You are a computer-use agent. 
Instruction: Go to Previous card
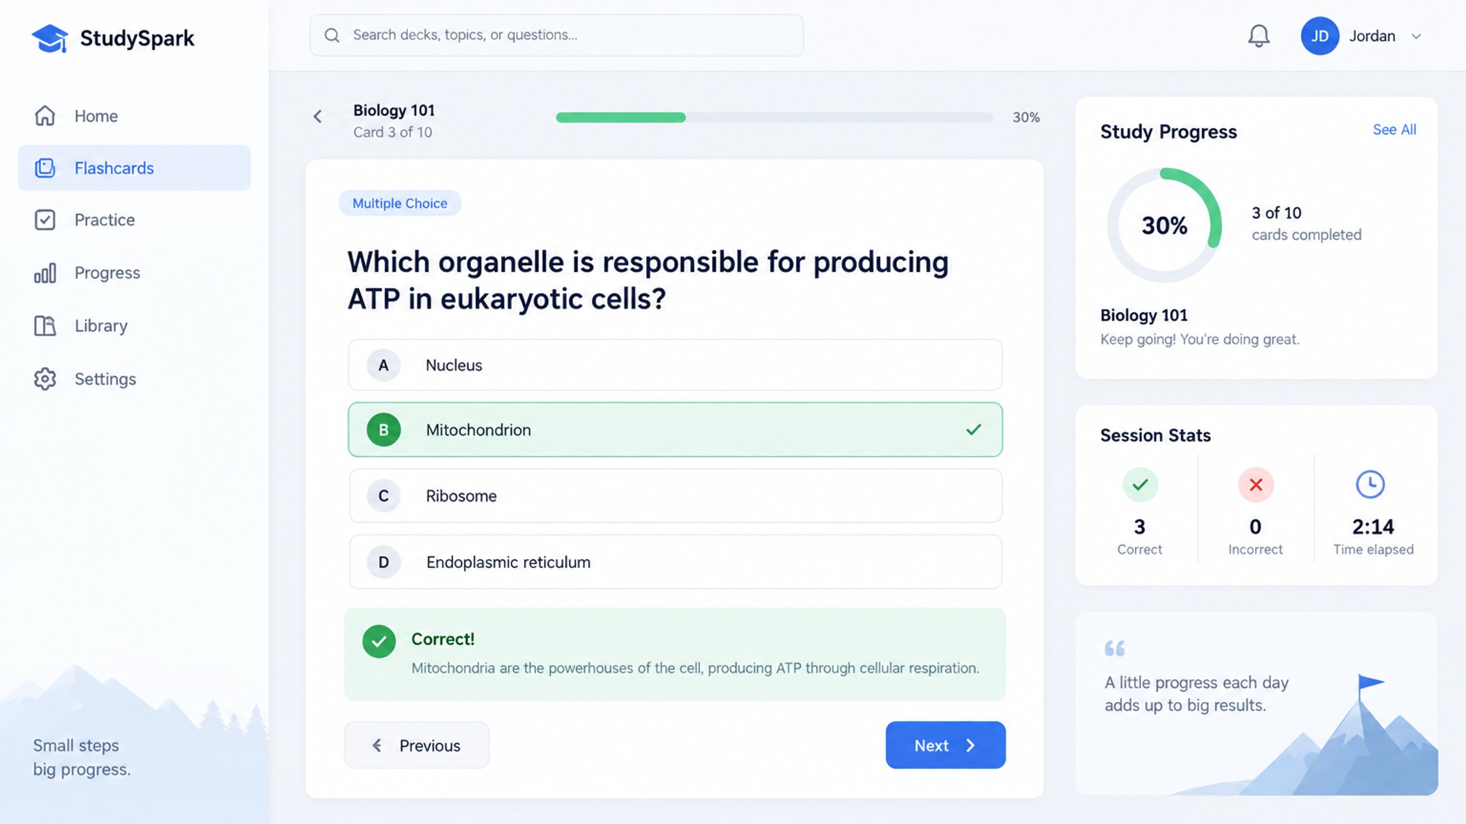click(x=416, y=745)
